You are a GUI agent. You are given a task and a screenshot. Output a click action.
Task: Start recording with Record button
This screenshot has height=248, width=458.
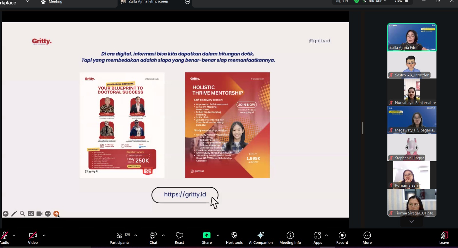point(342,238)
